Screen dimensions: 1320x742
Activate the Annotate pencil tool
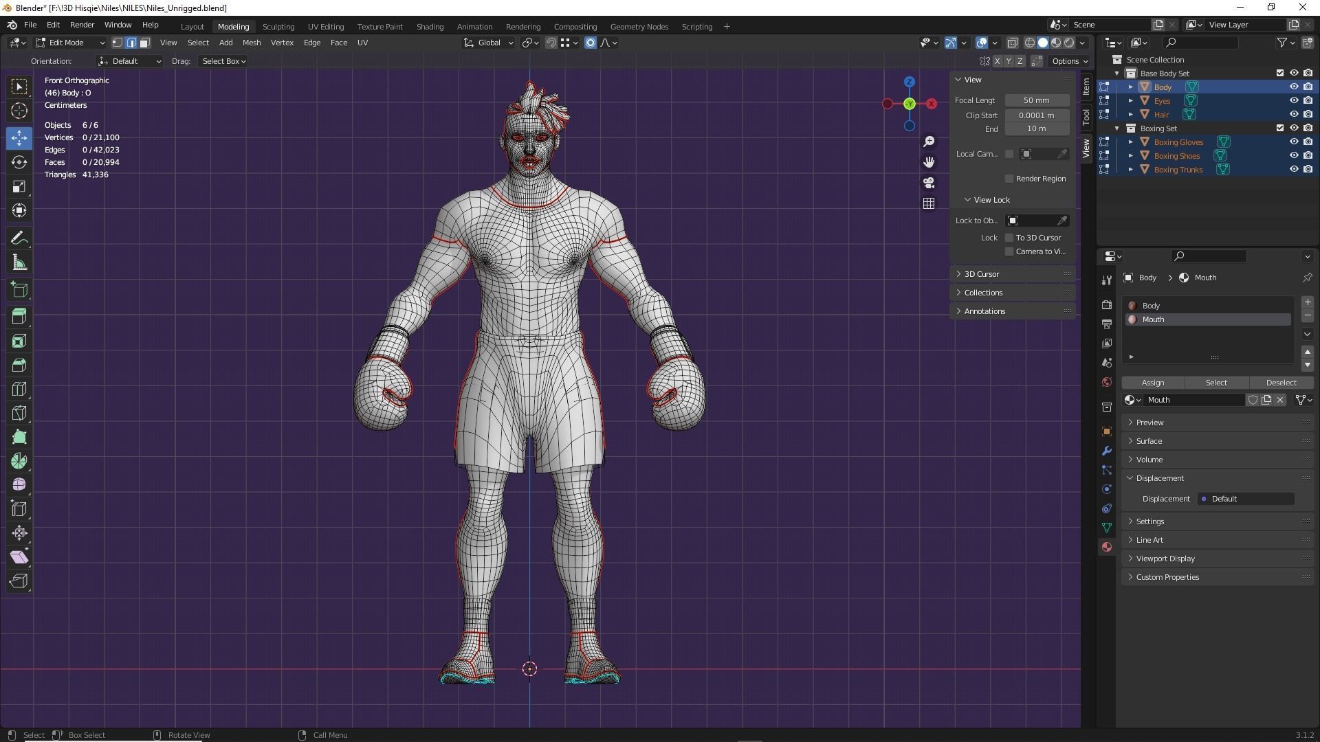tap(19, 238)
